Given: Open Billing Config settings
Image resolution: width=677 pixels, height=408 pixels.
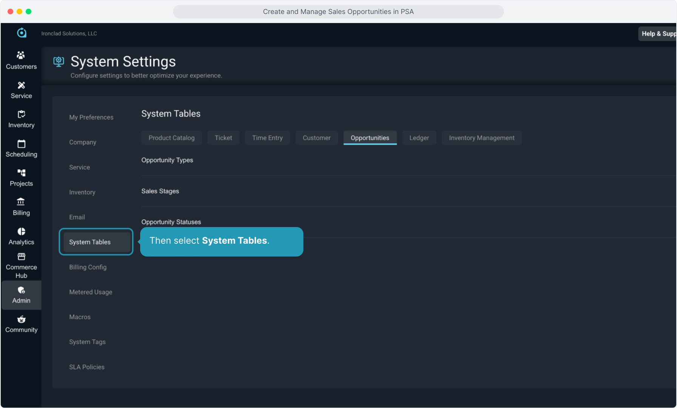Looking at the screenshot, I should 88,267.
